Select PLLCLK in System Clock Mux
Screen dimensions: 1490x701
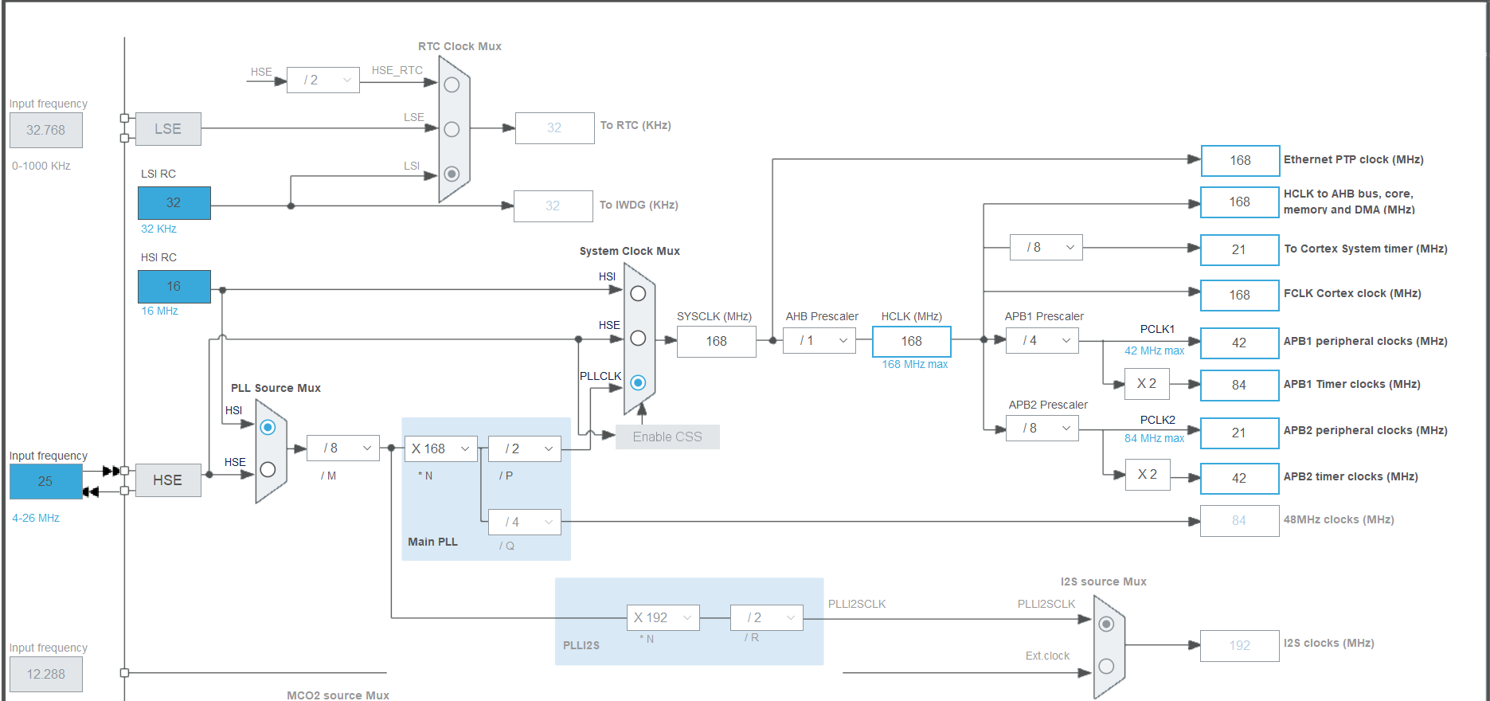[x=638, y=383]
